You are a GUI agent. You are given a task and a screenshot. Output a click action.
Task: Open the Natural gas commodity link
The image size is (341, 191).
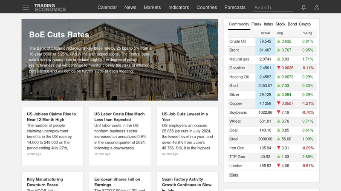tap(239, 59)
